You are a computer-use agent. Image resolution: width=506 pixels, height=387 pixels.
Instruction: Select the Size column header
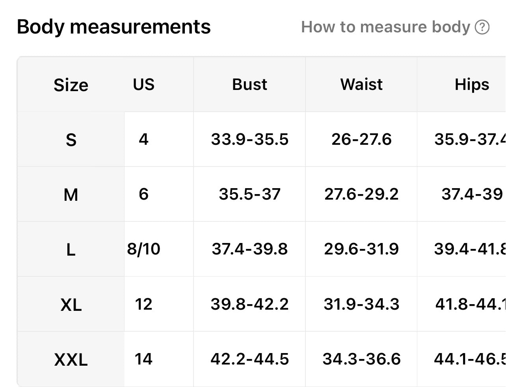click(71, 85)
